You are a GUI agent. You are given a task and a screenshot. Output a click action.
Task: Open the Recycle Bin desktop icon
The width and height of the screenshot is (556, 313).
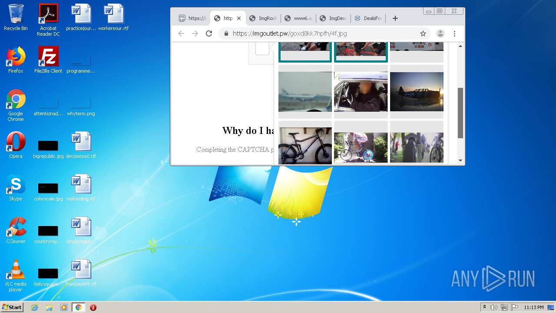point(16,17)
